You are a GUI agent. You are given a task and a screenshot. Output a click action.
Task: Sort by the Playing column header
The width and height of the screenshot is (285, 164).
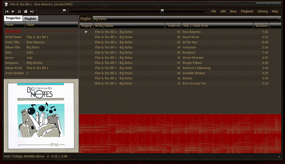tap(86, 26)
